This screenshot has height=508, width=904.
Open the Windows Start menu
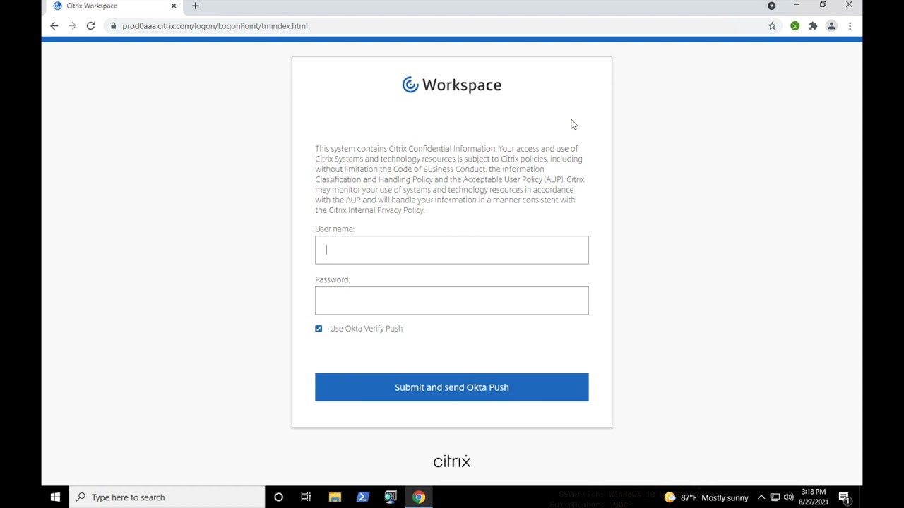pyautogui.click(x=55, y=497)
